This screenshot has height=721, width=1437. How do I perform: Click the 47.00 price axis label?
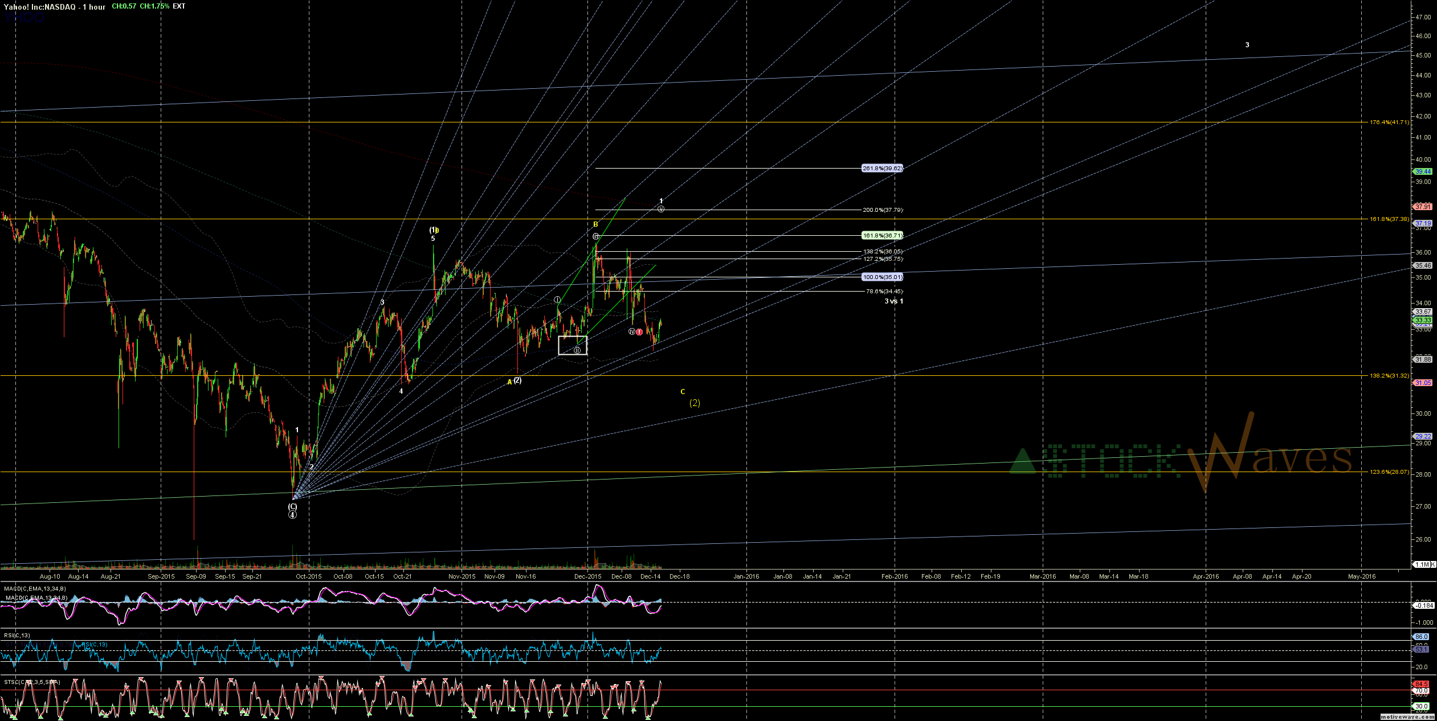(1423, 18)
